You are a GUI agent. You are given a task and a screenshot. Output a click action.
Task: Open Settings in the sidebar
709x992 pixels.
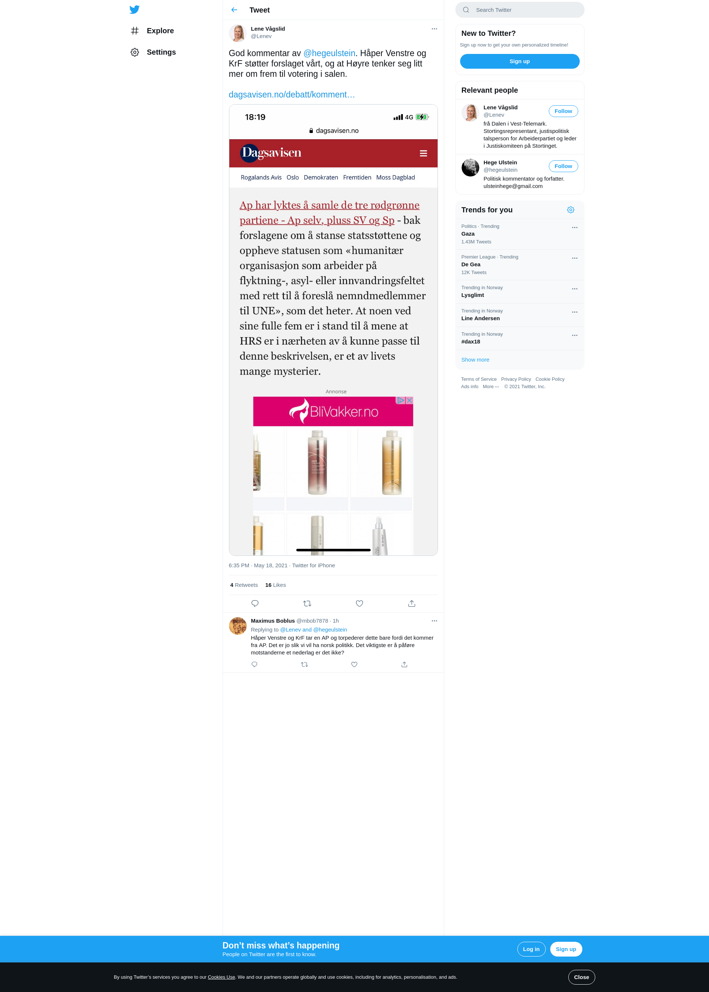pyautogui.click(x=153, y=52)
